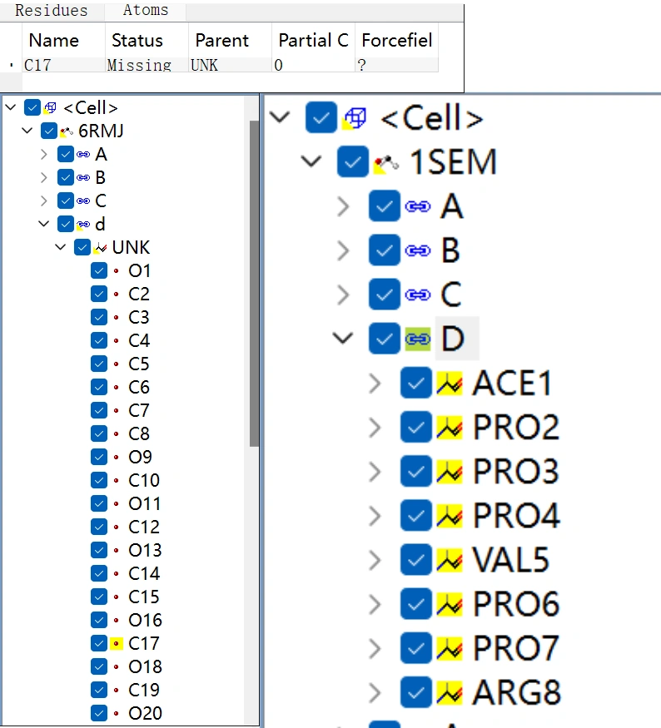Click the cell cube icon in right tree
The image size is (661, 728).
[354, 118]
